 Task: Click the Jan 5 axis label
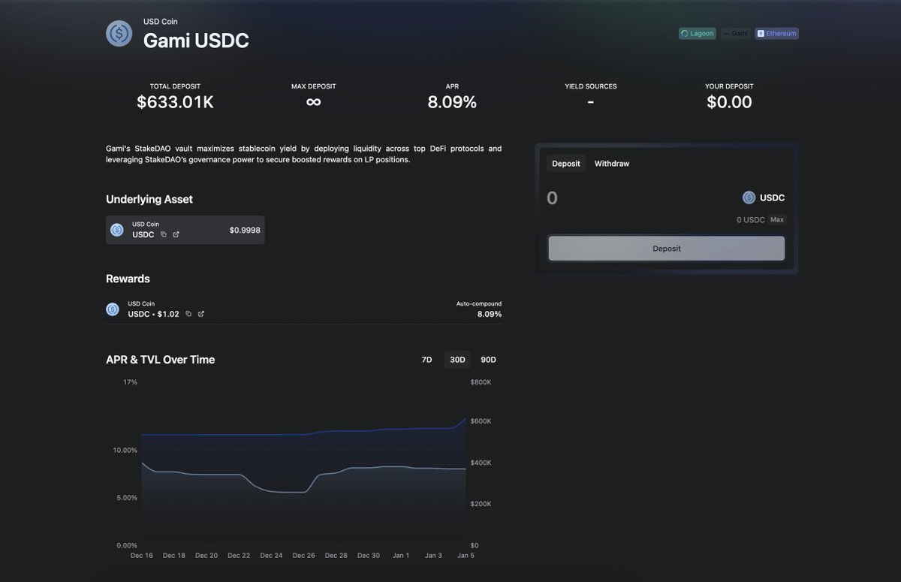point(466,556)
